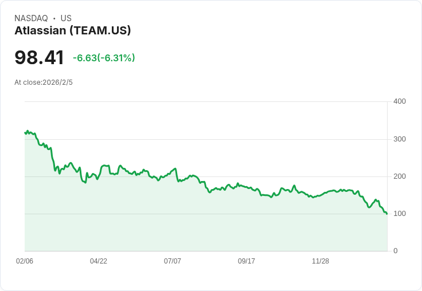
Task: Click the At close:2026/2/5 timestamp
Action: pos(44,82)
